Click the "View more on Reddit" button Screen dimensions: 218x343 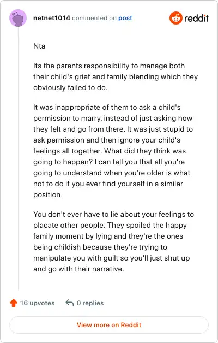point(109,325)
